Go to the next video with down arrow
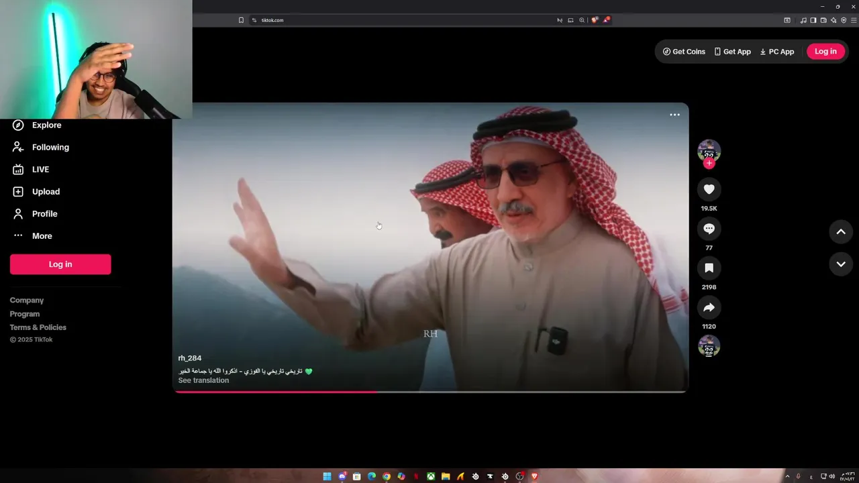Screen dimensions: 859x483 click(x=841, y=264)
